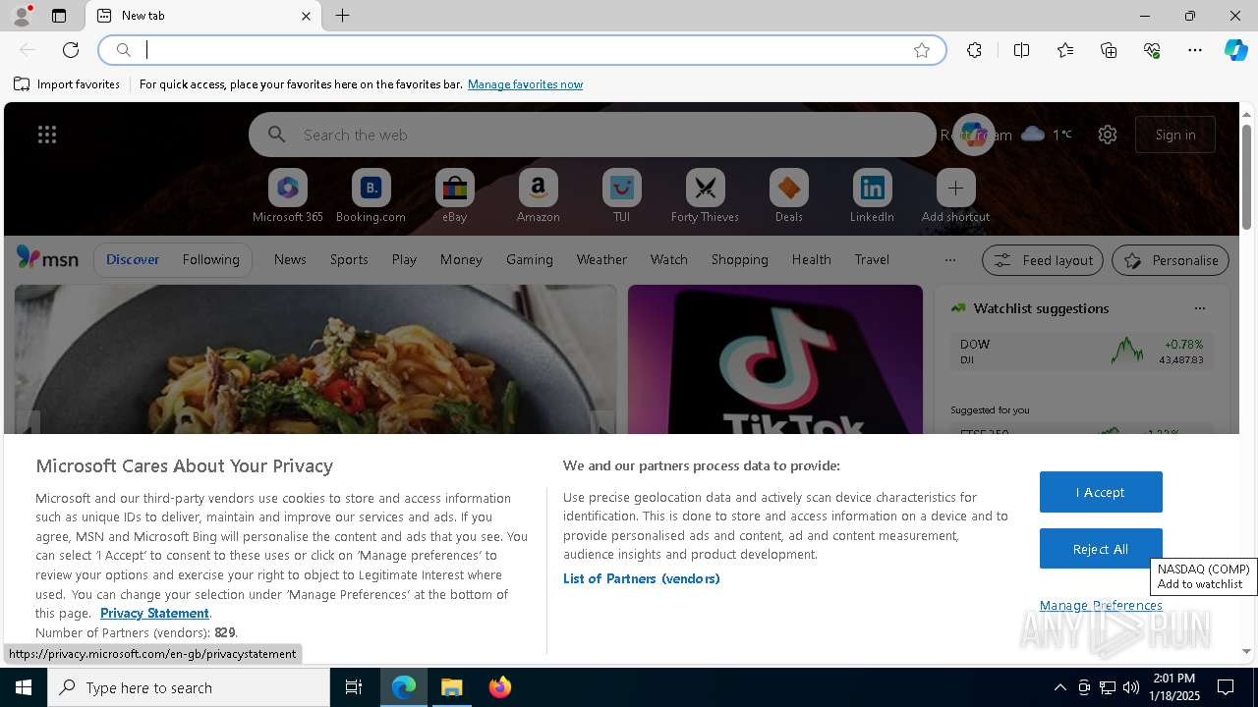Open Forty Thieves shortcut
1258x707 pixels.
(x=705, y=196)
